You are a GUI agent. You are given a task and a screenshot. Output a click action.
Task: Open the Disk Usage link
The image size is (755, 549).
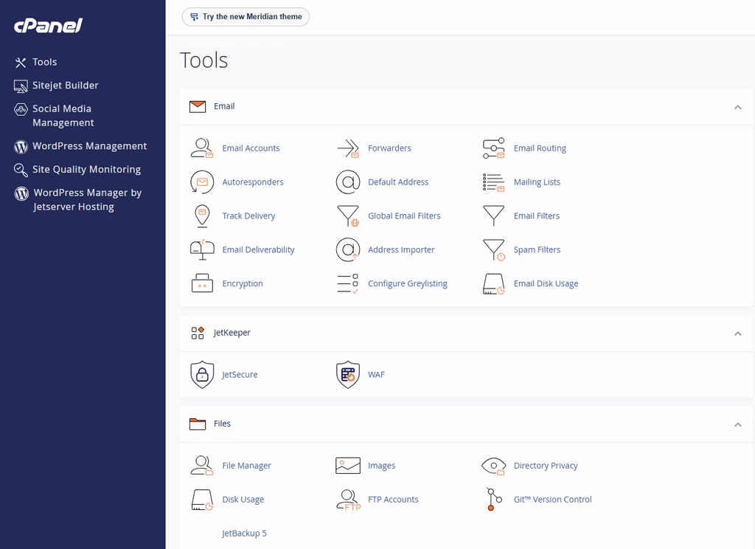243,500
